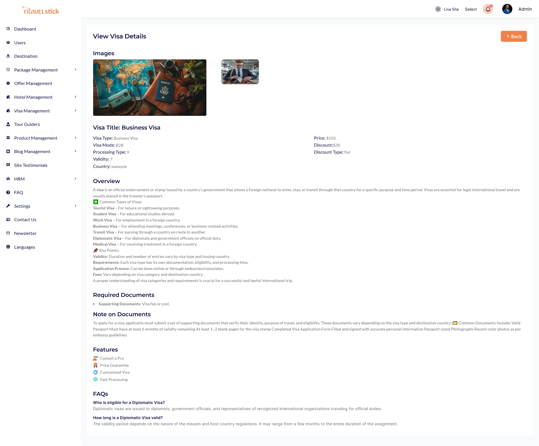Open Tour Guiders menu item

(27, 124)
